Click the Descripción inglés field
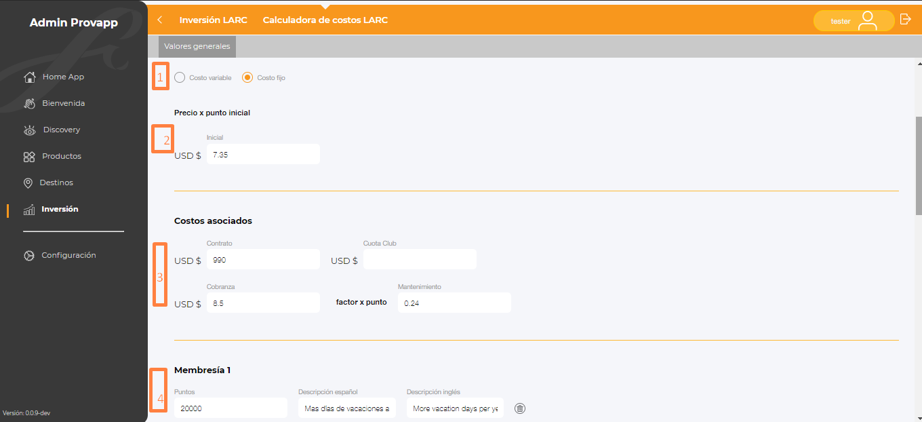Viewport: 922px width, 422px height. [456, 408]
